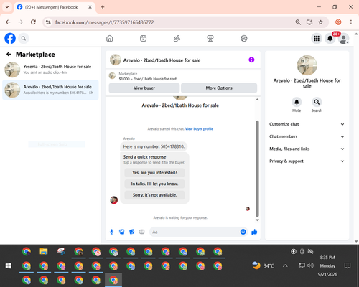Viewport: 359px width, 287px height.
Task: Open the Marketplace icon in top navigation
Action: pos(210,38)
